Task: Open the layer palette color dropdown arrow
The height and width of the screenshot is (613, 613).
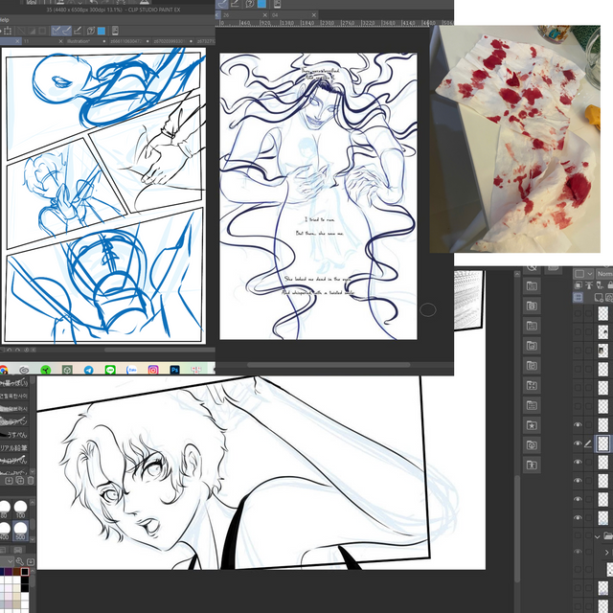Action: tap(590, 274)
